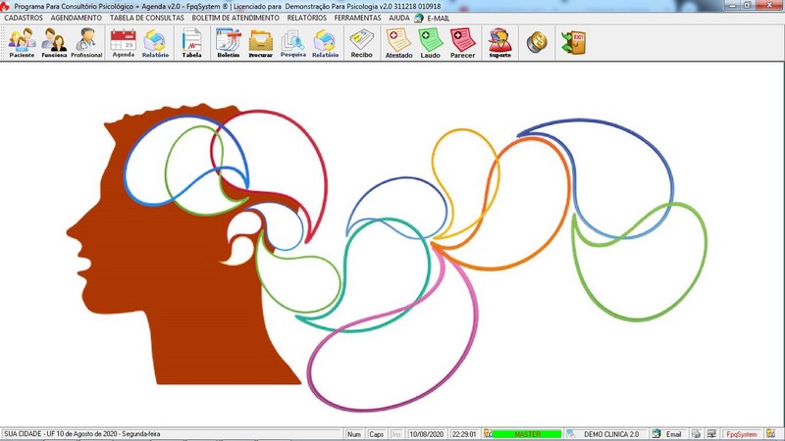
Task: Click the Procurar folder icon
Action: (260, 42)
